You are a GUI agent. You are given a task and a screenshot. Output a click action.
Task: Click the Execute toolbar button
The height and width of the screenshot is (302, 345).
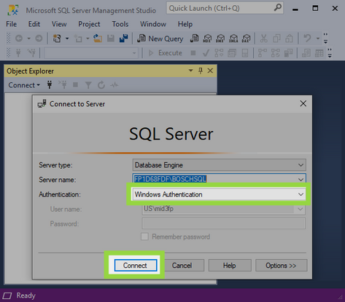click(x=166, y=53)
